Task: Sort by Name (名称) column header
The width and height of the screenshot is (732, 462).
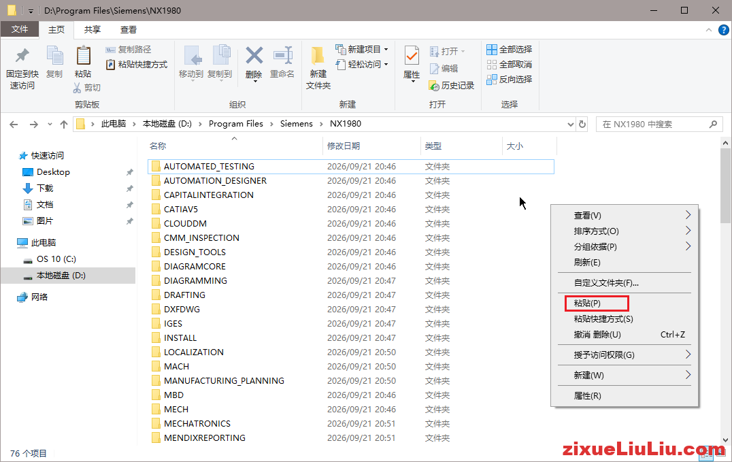Action: click(x=158, y=146)
